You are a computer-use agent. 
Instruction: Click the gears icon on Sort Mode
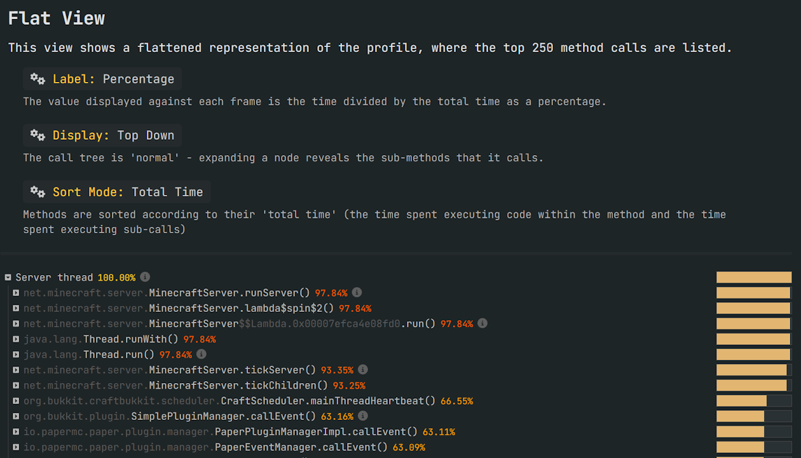pyautogui.click(x=38, y=192)
